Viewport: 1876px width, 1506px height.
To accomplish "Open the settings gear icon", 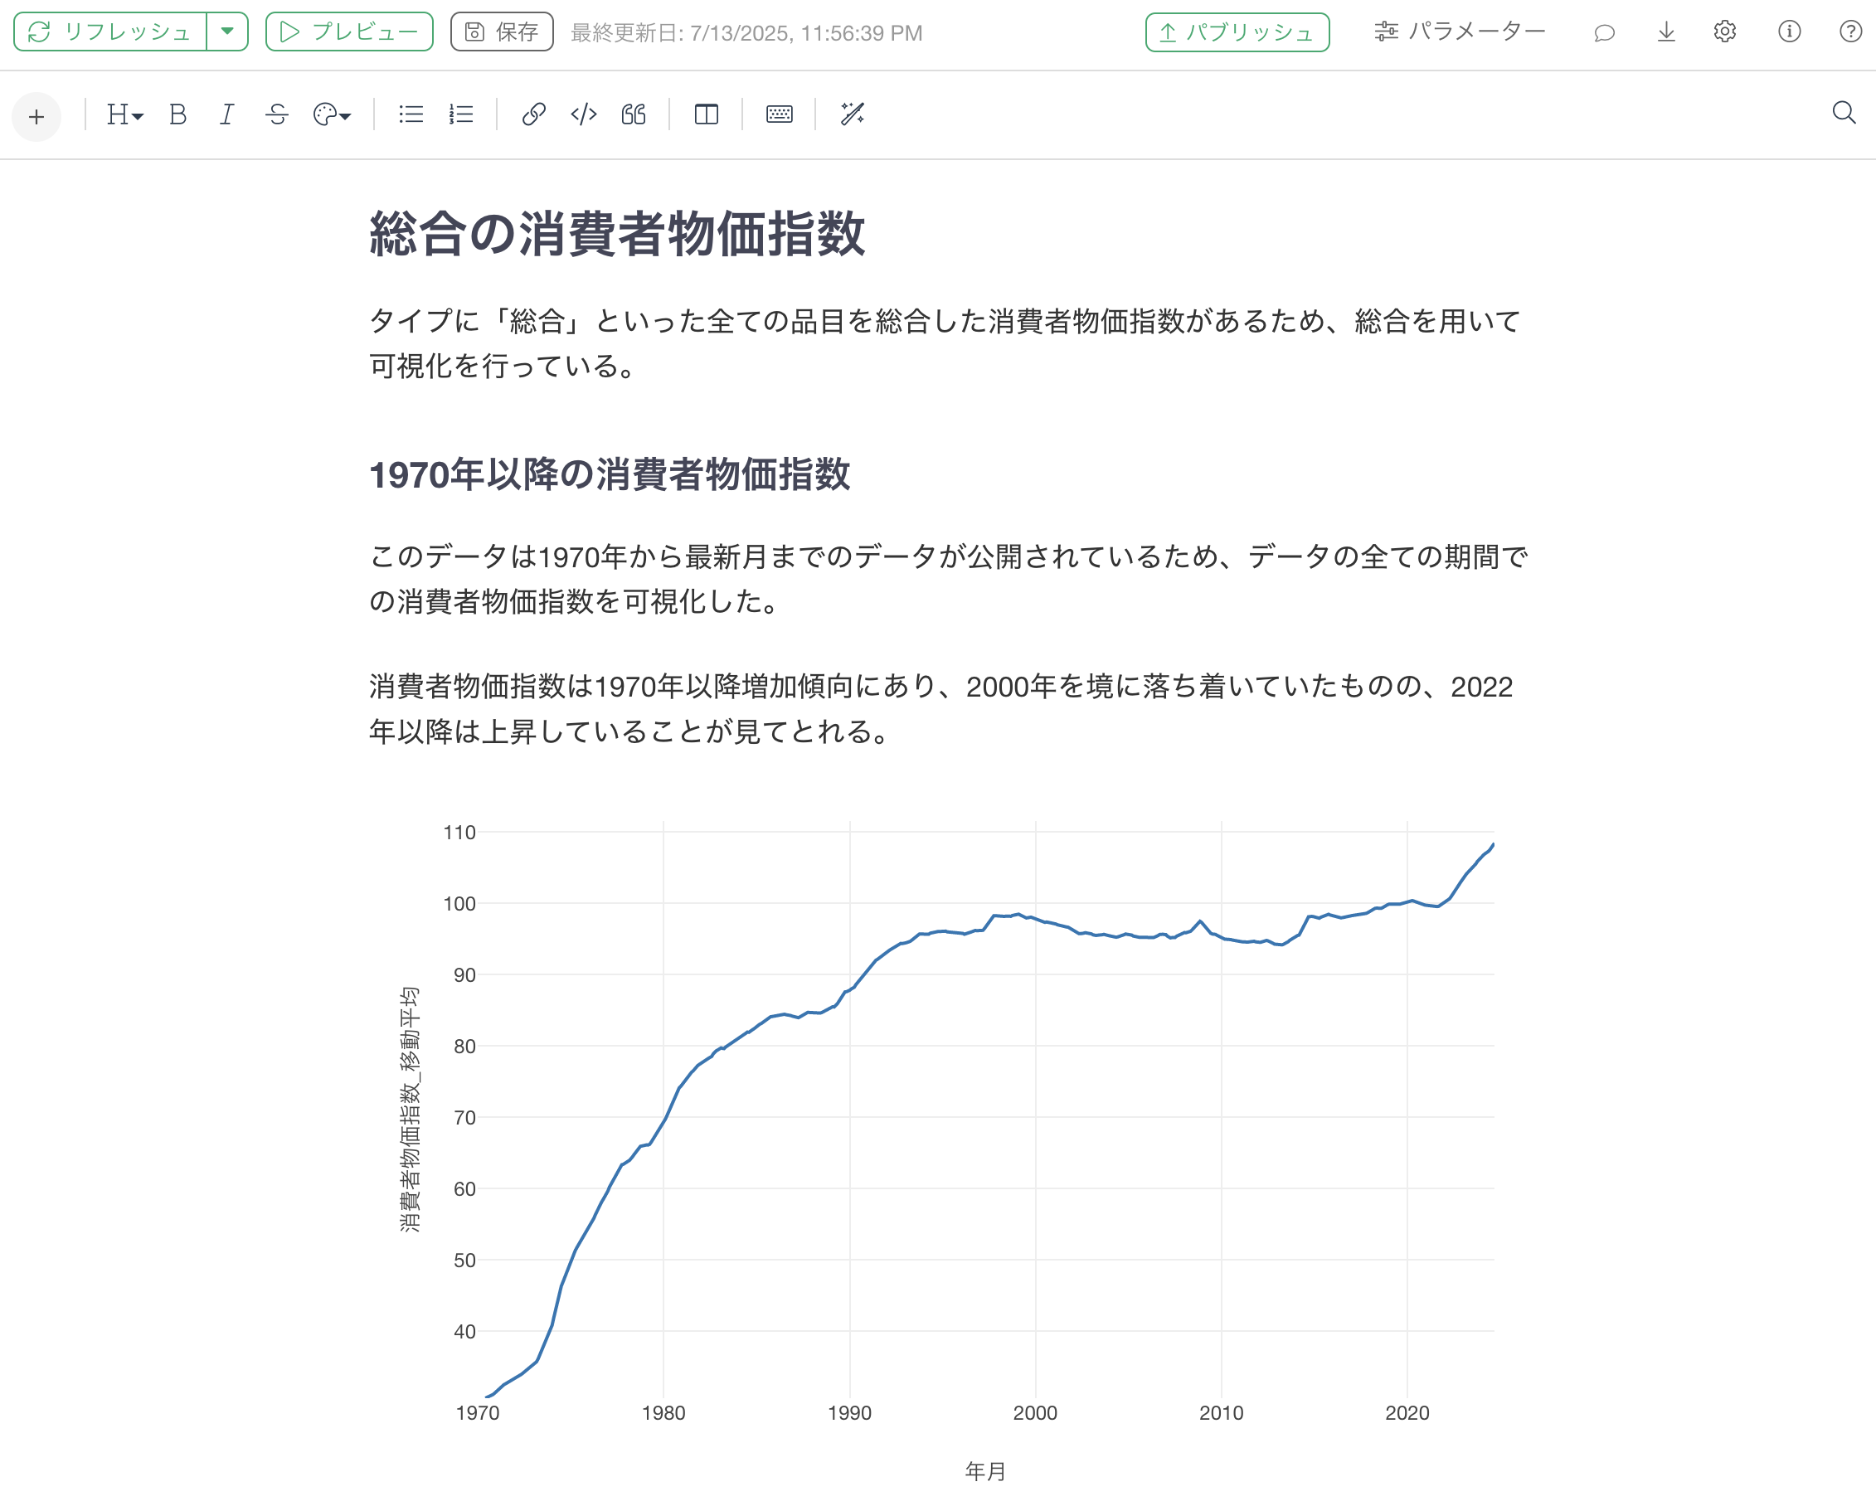I will [1725, 32].
